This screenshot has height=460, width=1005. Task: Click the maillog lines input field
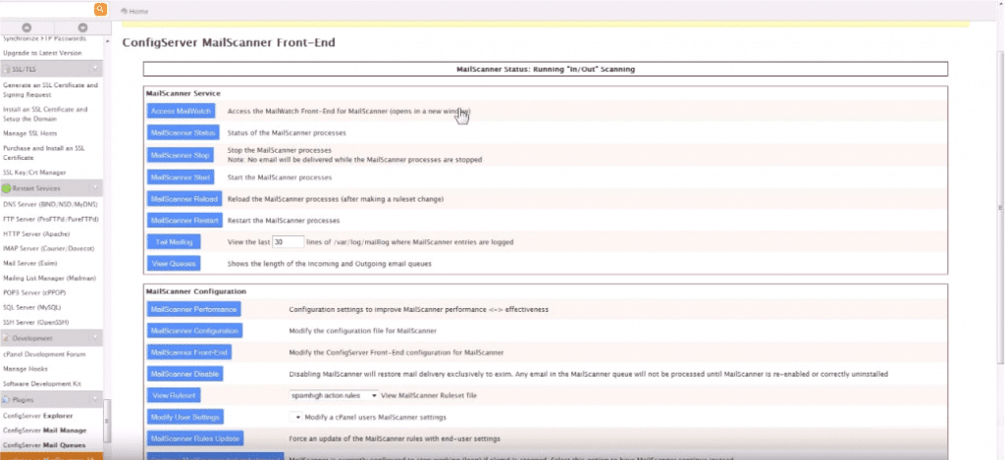pos(288,242)
